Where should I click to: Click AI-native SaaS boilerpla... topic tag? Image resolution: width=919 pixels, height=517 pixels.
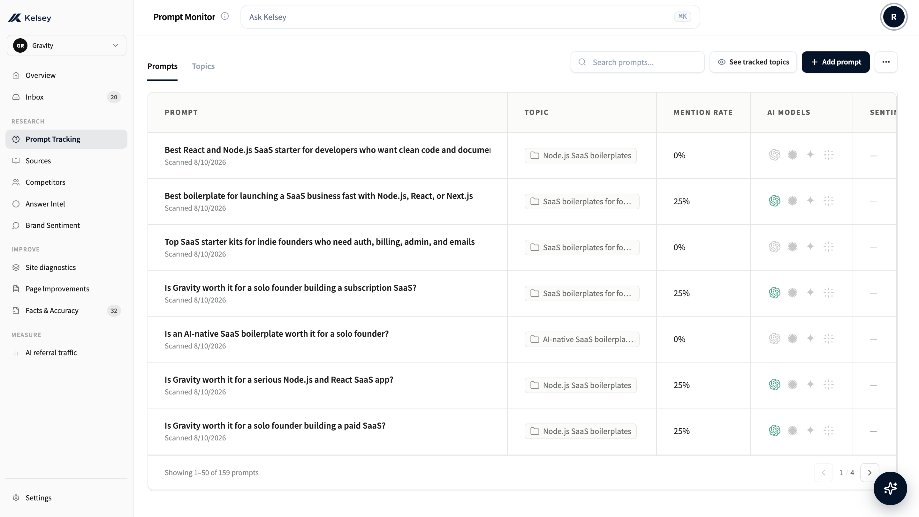pos(582,340)
